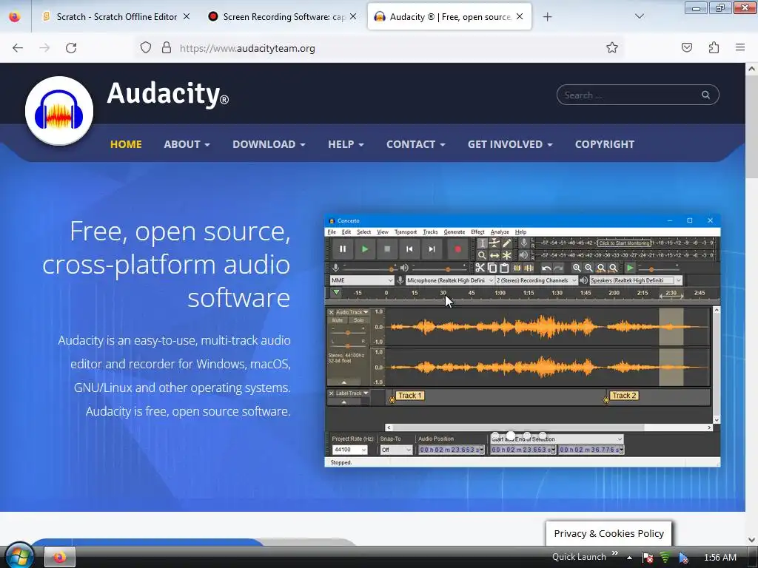Click the page vertical scrollbar thumb

pyautogui.click(x=751, y=127)
